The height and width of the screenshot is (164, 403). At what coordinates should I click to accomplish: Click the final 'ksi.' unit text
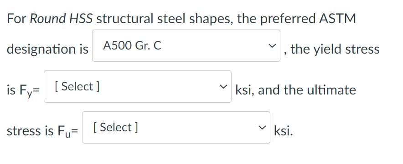(x=283, y=131)
